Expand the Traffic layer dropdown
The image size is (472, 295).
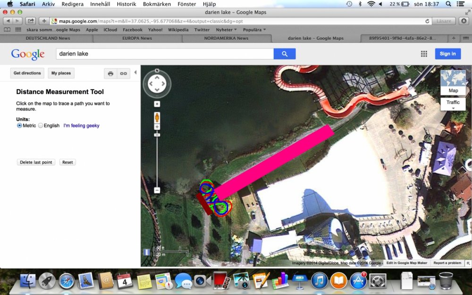(453, 103)
